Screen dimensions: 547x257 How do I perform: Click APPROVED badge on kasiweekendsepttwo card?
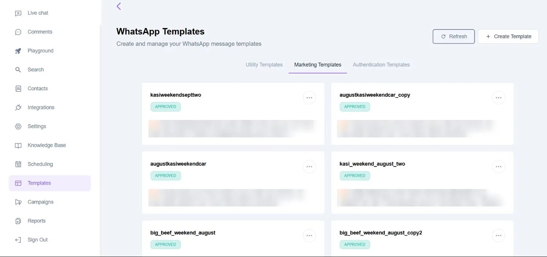[166, 107]
